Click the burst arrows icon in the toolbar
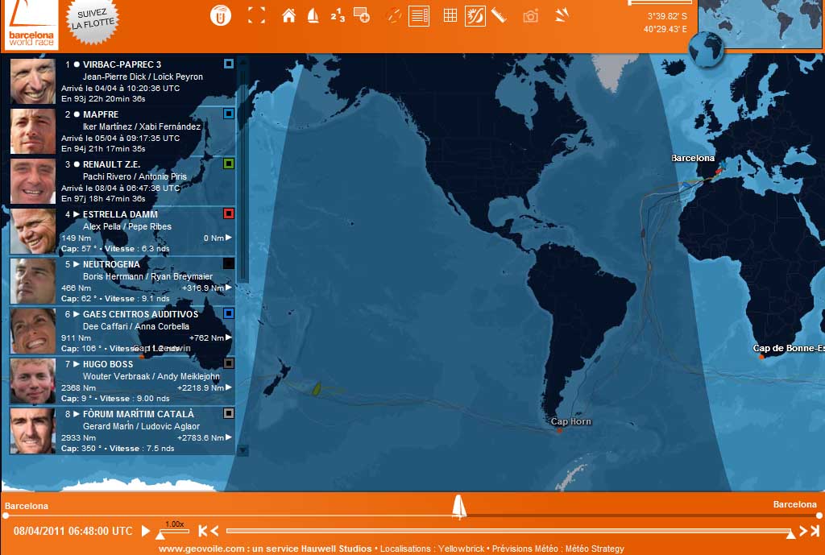825x555 pixels. pyautogui.click(x=562, y=16)
